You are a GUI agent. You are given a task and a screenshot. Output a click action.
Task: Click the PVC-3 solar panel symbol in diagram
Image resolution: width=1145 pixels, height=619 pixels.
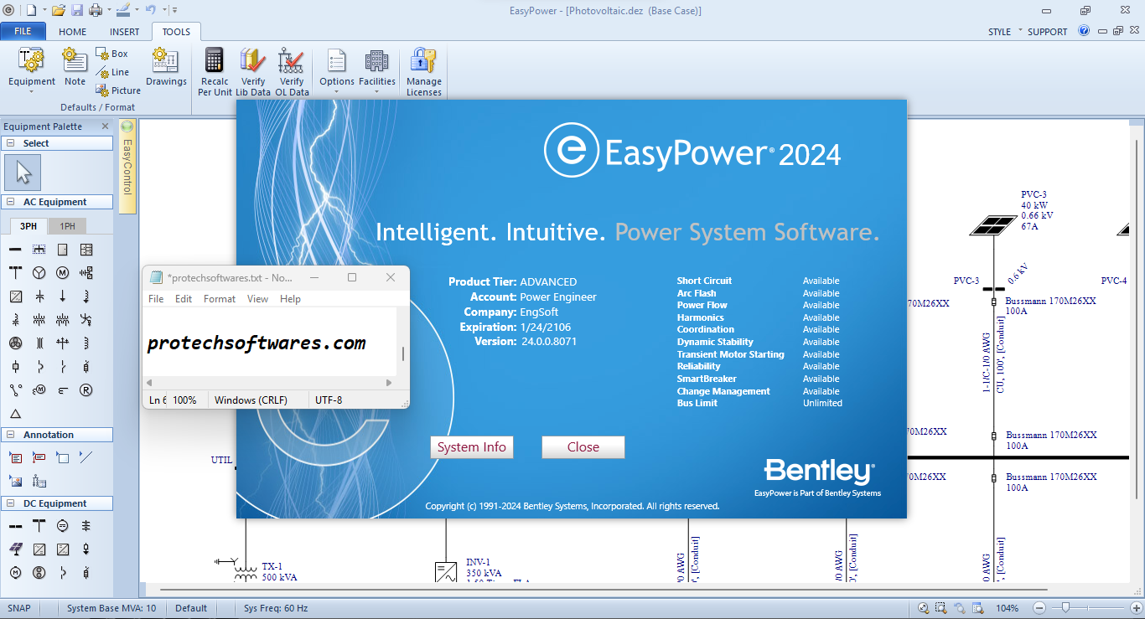point(994,225)
